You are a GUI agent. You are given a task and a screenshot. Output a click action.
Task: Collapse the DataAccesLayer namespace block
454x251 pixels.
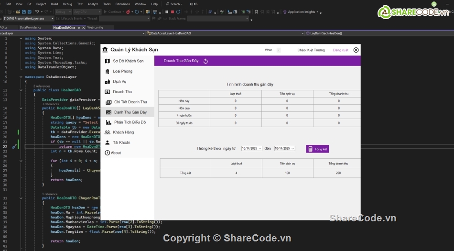(21, 76)
